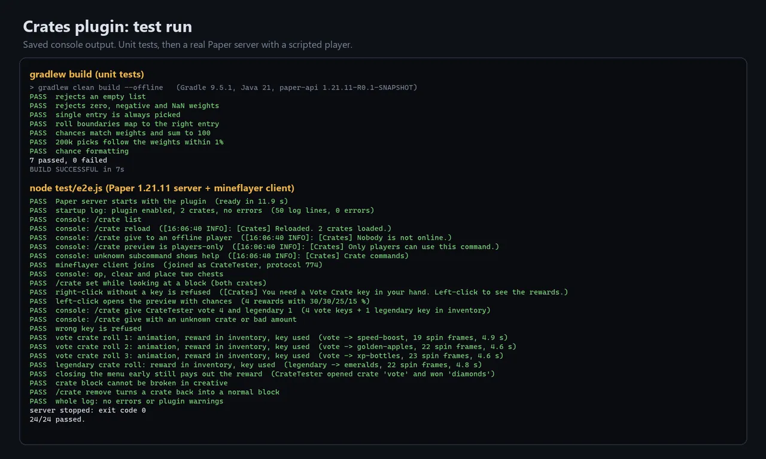Image resolution: width=766 pixels, height=459 pixels.
Task: Click "rejects zero, negative and NaN weights" line
Action: tap(124, 106)
